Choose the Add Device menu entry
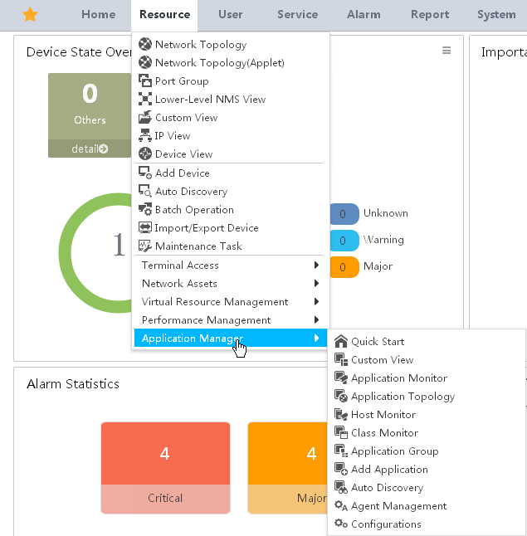The height and width of the screenshot is (536, 527). click(x=183, y=173)
